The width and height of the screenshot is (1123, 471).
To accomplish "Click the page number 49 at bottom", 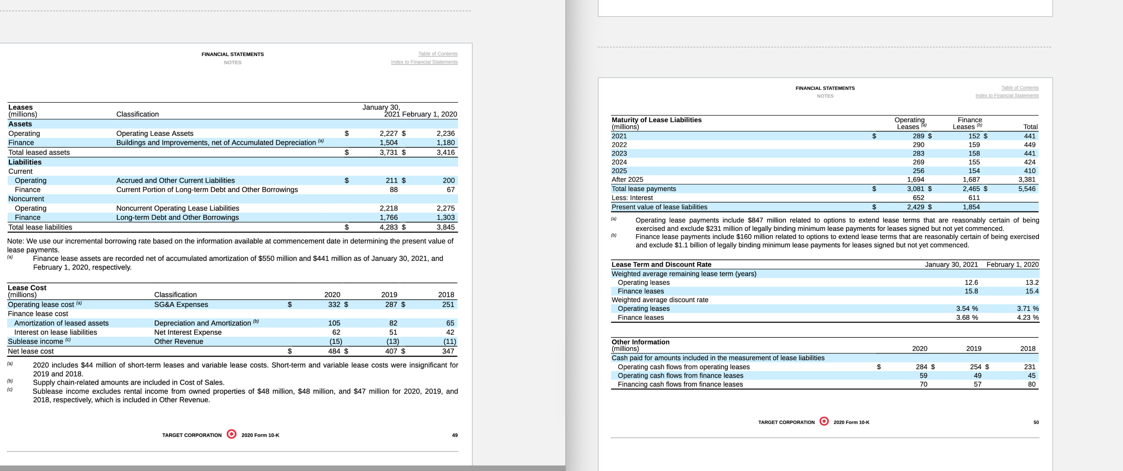I will pyautogui.click(x=454, y=435).
